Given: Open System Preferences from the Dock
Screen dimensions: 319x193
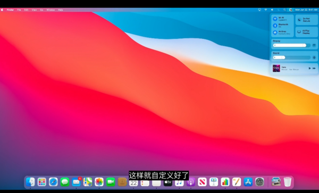Looking at the screenshot, I should click(259, 182).
